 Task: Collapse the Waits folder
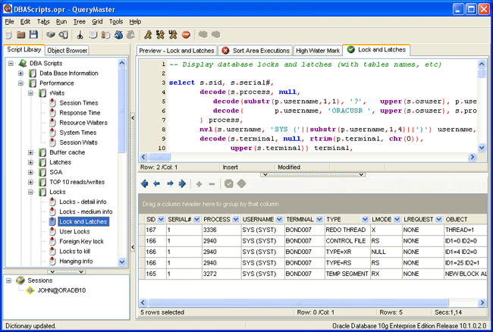(x=30, y=93)
